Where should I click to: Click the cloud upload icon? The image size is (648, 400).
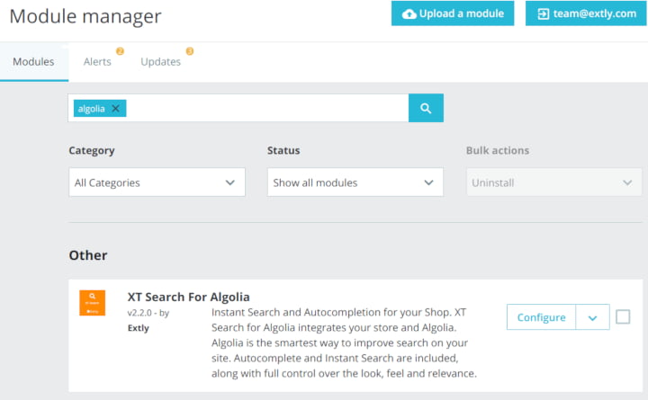tap(409, 14)
